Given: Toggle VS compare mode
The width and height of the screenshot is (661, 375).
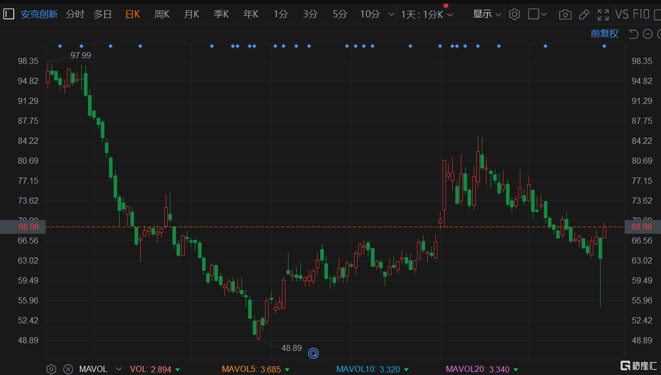Looking at the screenshot, I should click(622, 14).
